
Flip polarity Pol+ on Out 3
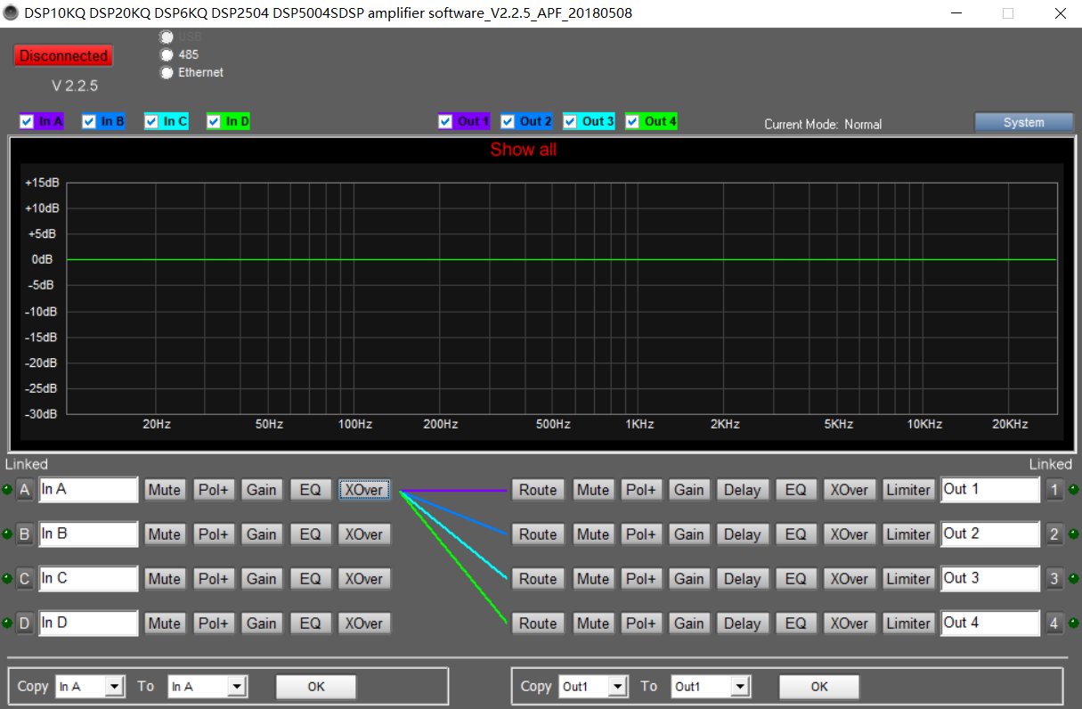point(641,579)
